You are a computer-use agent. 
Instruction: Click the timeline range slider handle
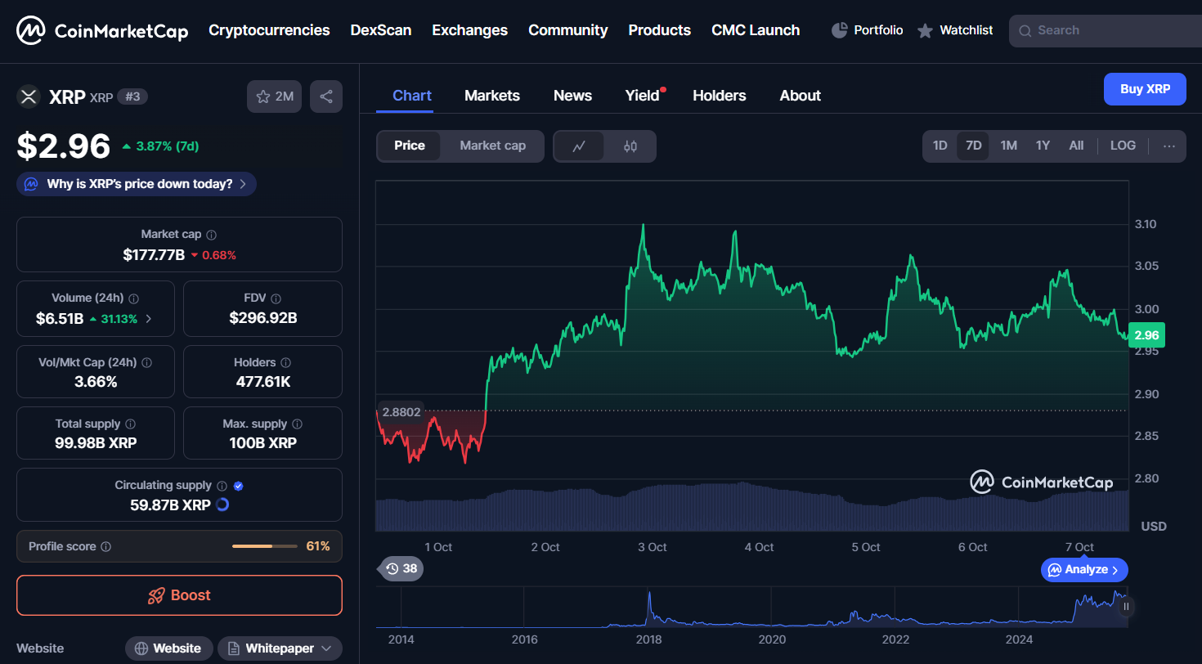point(1126,606)
